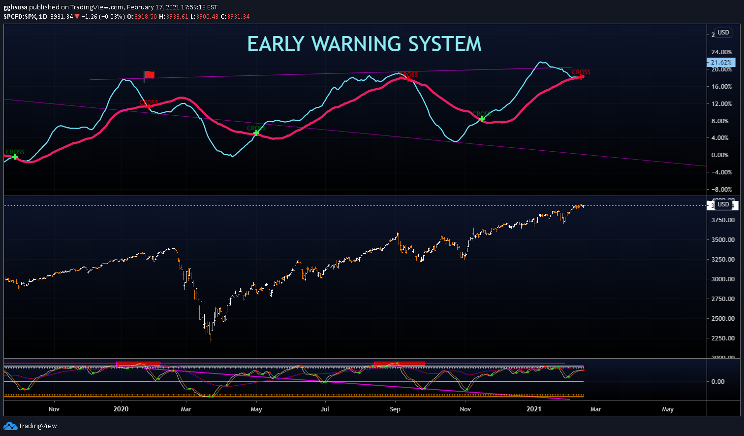Click the Jul label on the time axis
744x436 pixels.
(x=325, y=409)
